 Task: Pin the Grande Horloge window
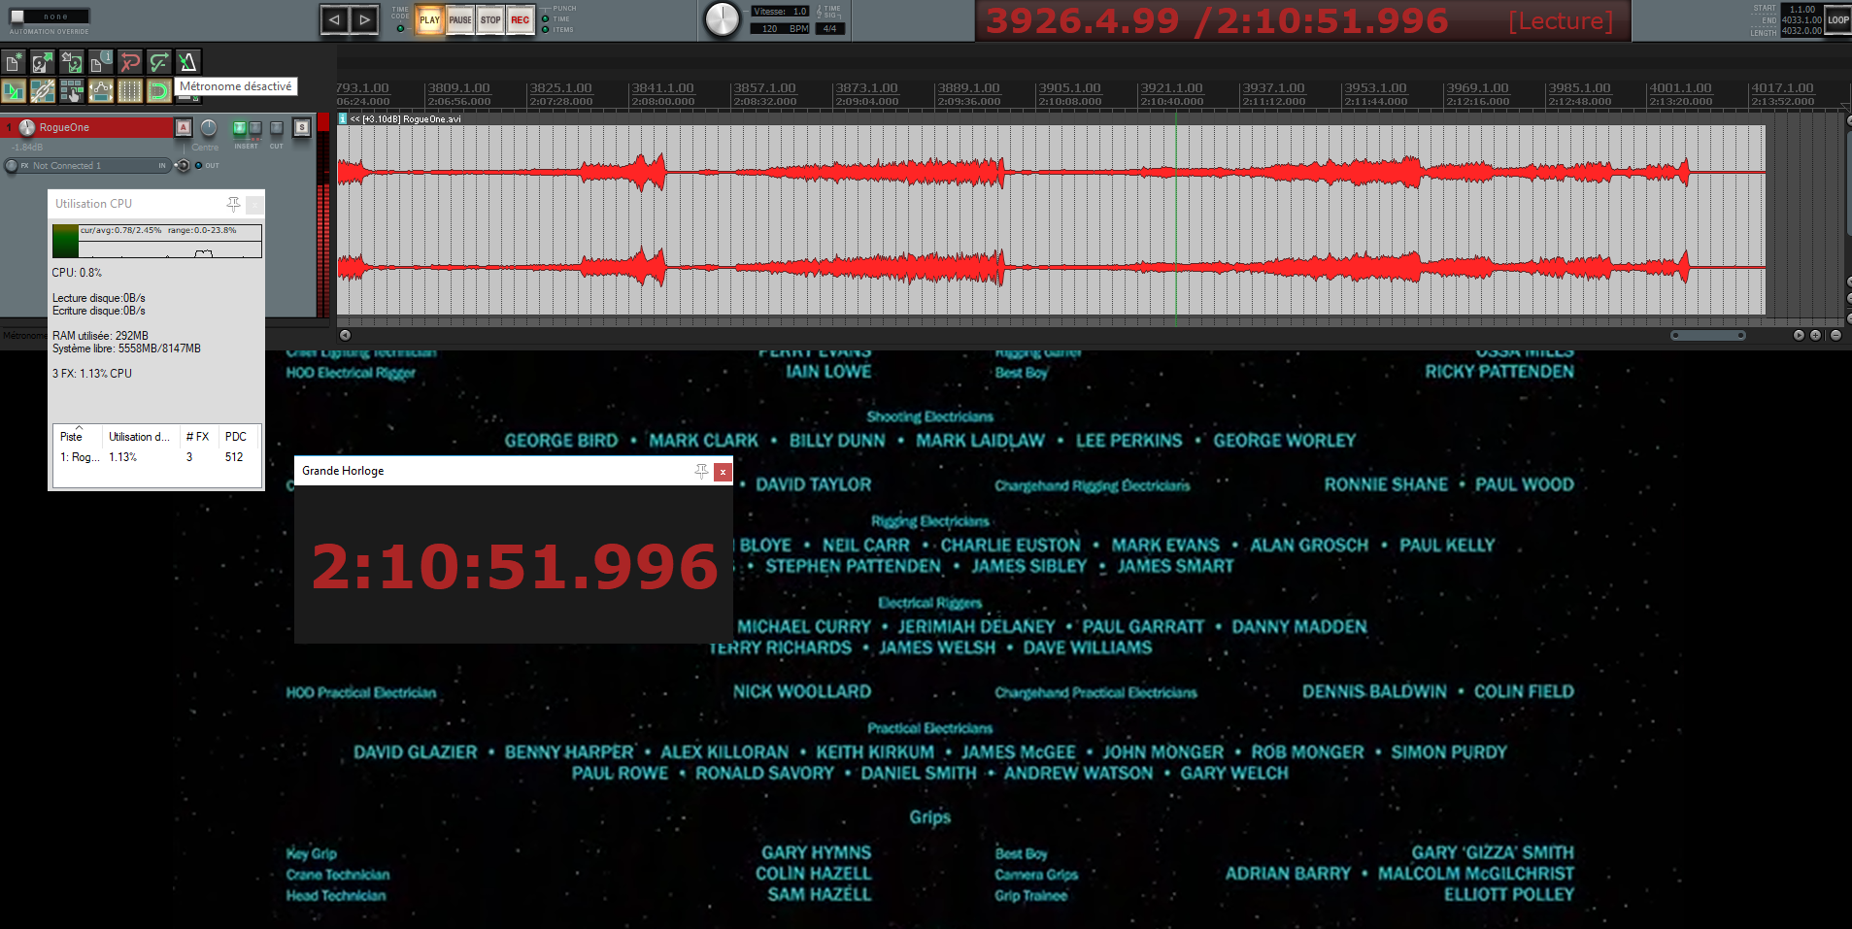click(701, 471)
